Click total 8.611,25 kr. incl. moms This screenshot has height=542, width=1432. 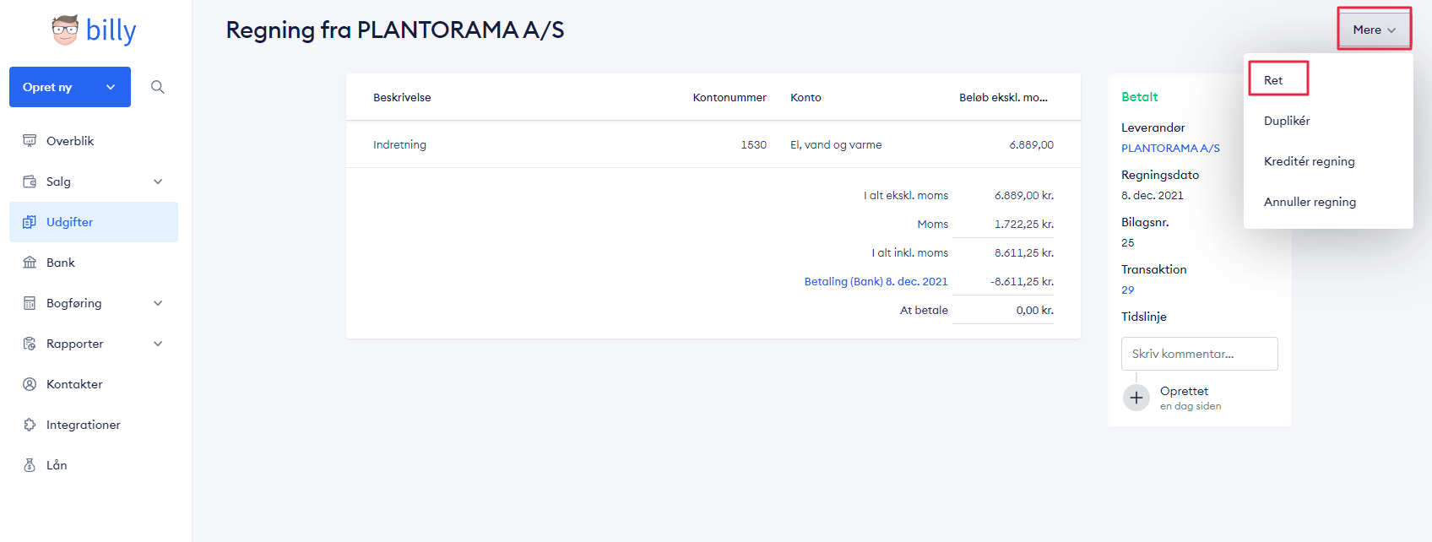click(x=1023, y=252)
